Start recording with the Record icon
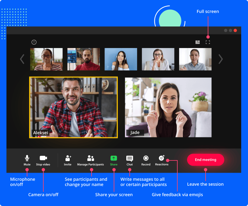Screen dimensions: 248x206 146,158
